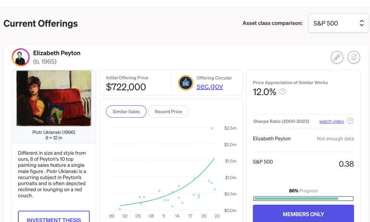Click the copy link icon

[x=337, y=58]
